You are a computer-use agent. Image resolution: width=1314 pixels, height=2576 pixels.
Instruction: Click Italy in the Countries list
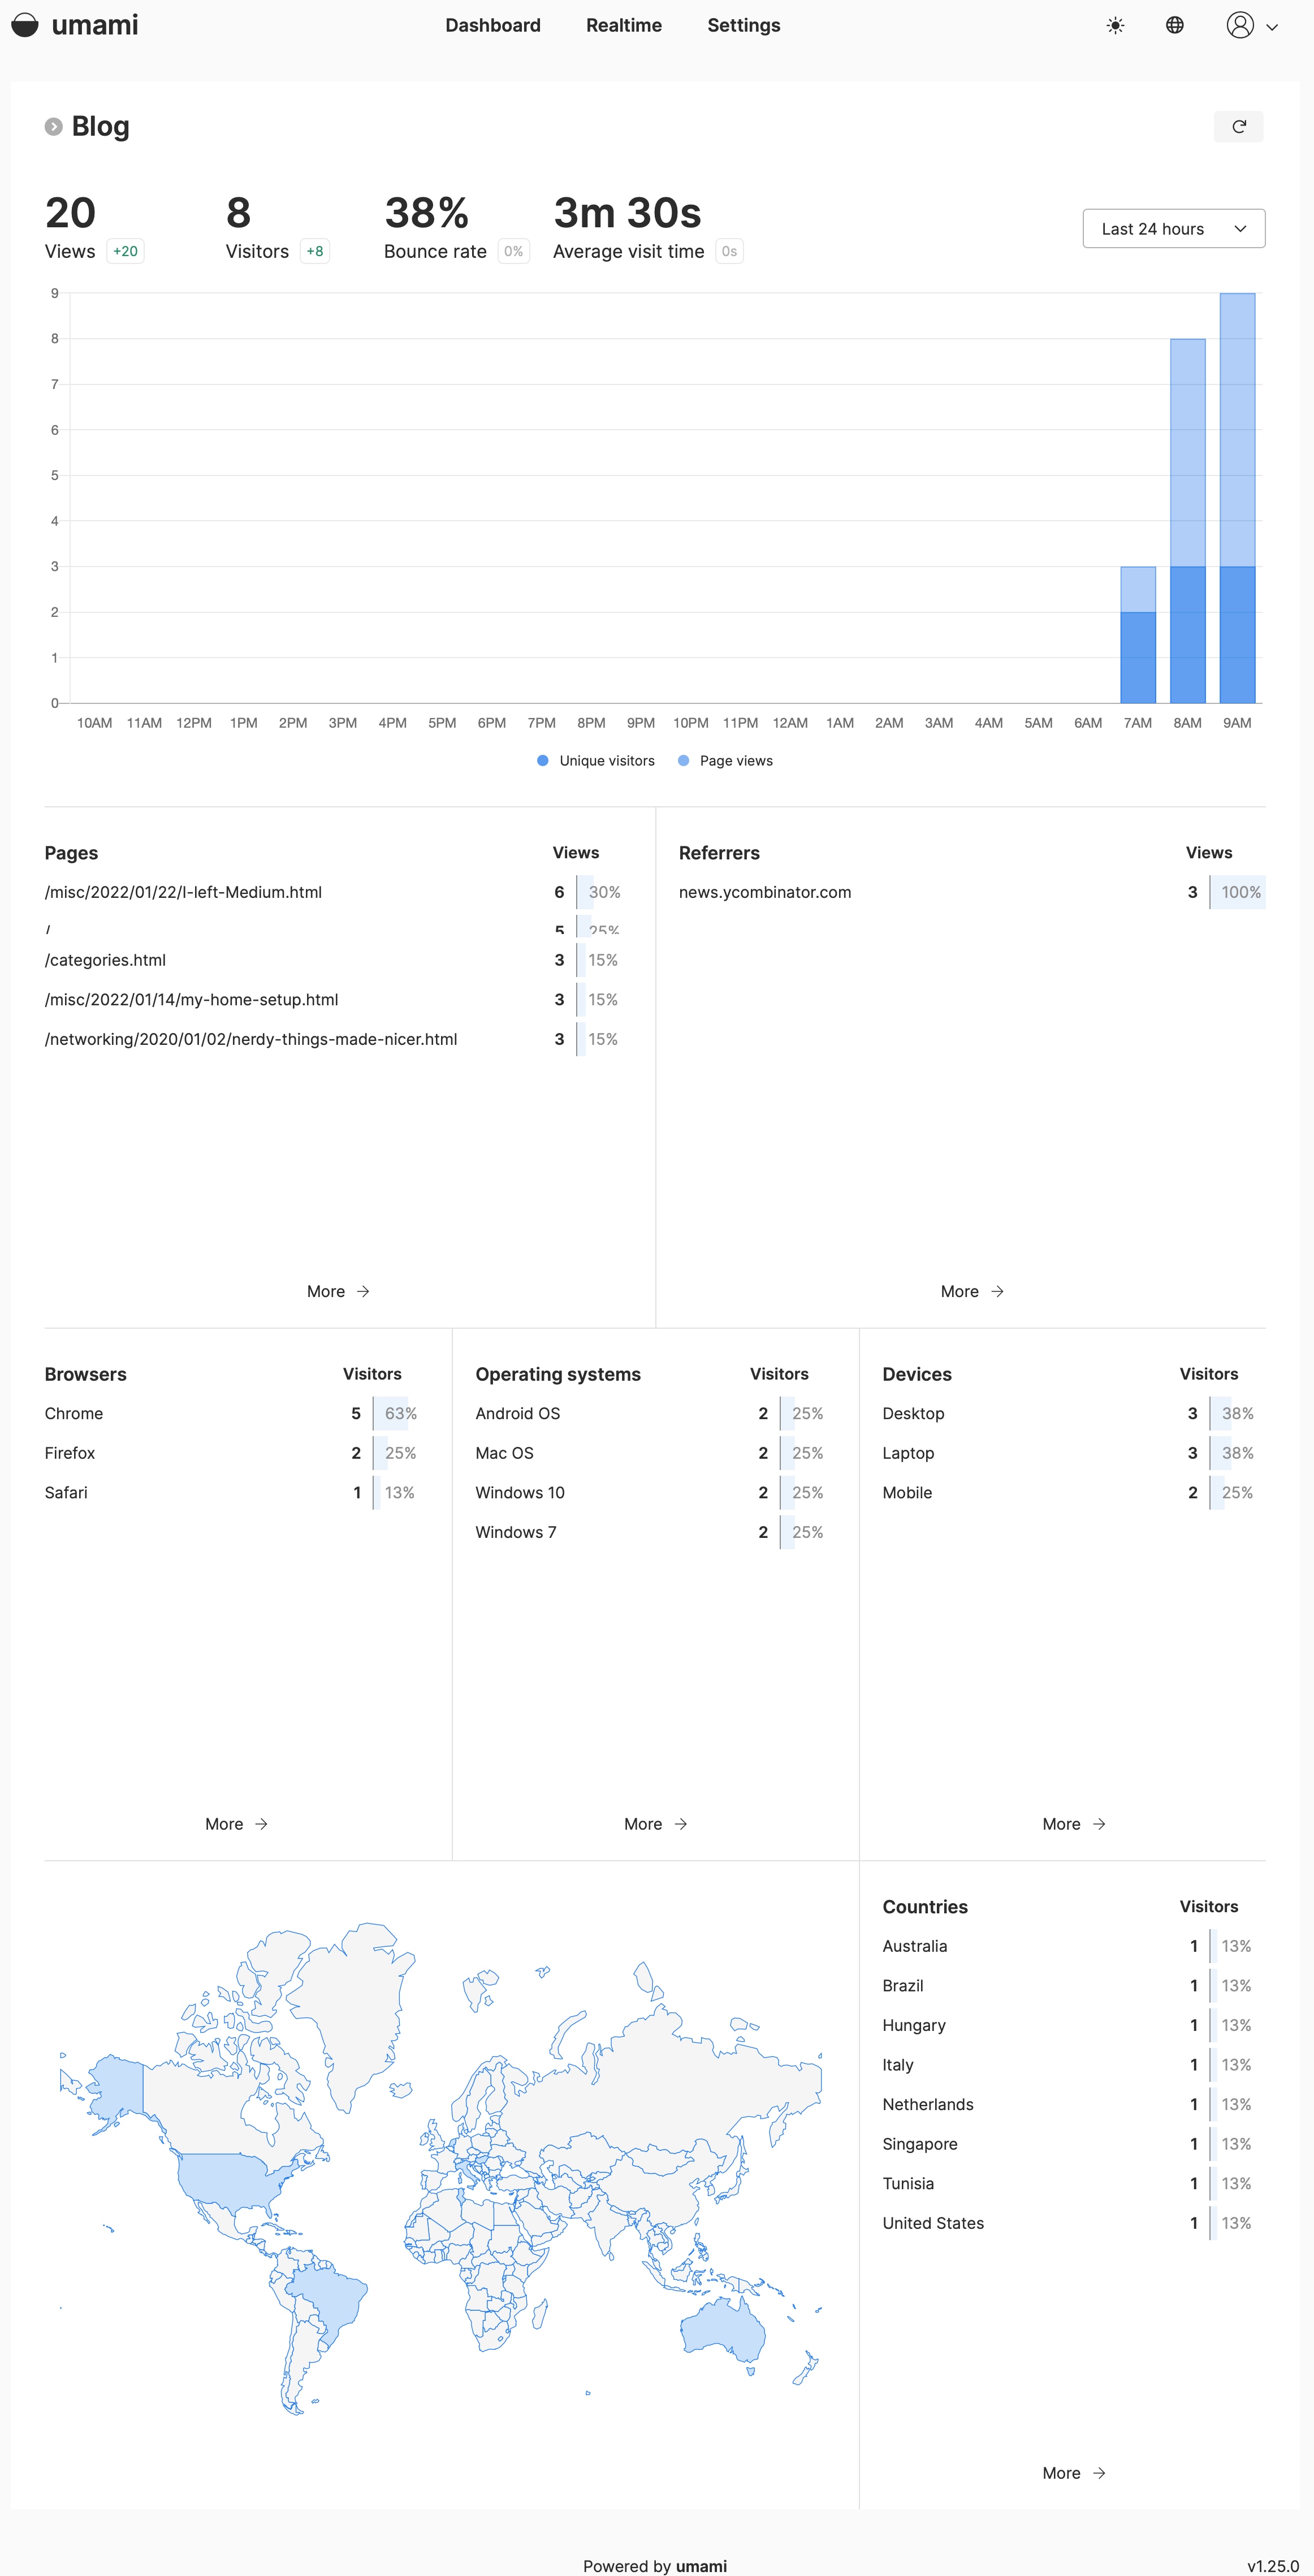[1074, 2065]
